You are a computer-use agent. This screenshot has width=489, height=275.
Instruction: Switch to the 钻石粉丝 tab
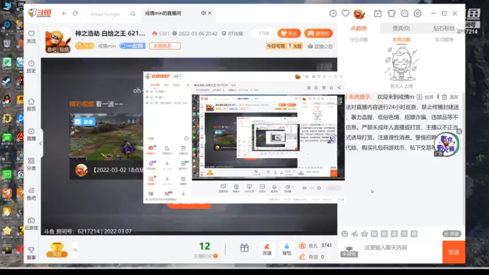pyautogui.click(x=444, y=28)
